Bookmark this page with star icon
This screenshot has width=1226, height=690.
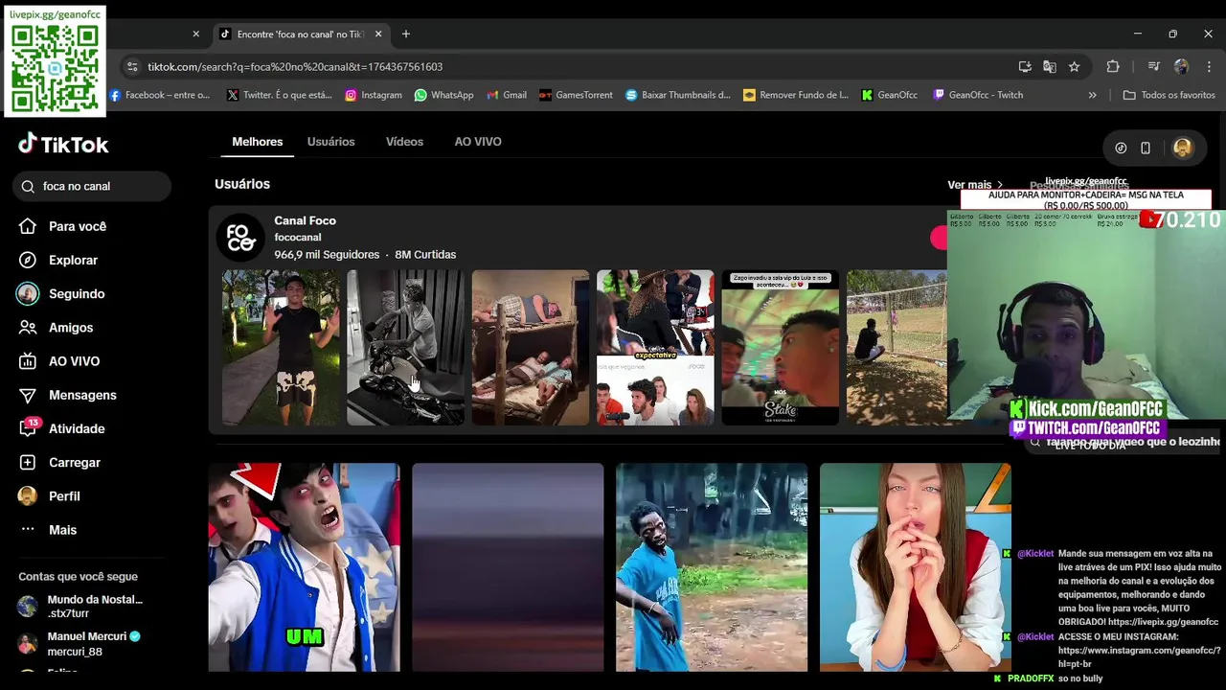pyautogui.click(x=1075, y=67)
